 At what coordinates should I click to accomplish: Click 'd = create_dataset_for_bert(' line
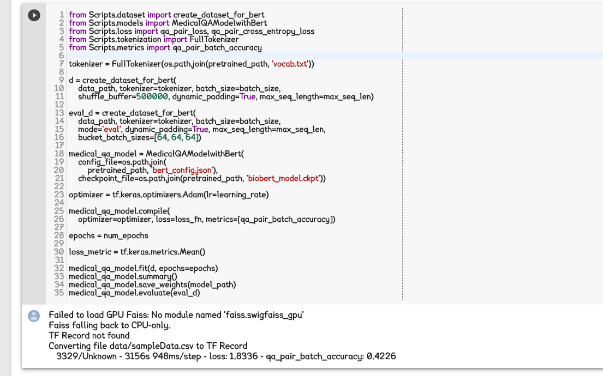click(x=123, y=80)
